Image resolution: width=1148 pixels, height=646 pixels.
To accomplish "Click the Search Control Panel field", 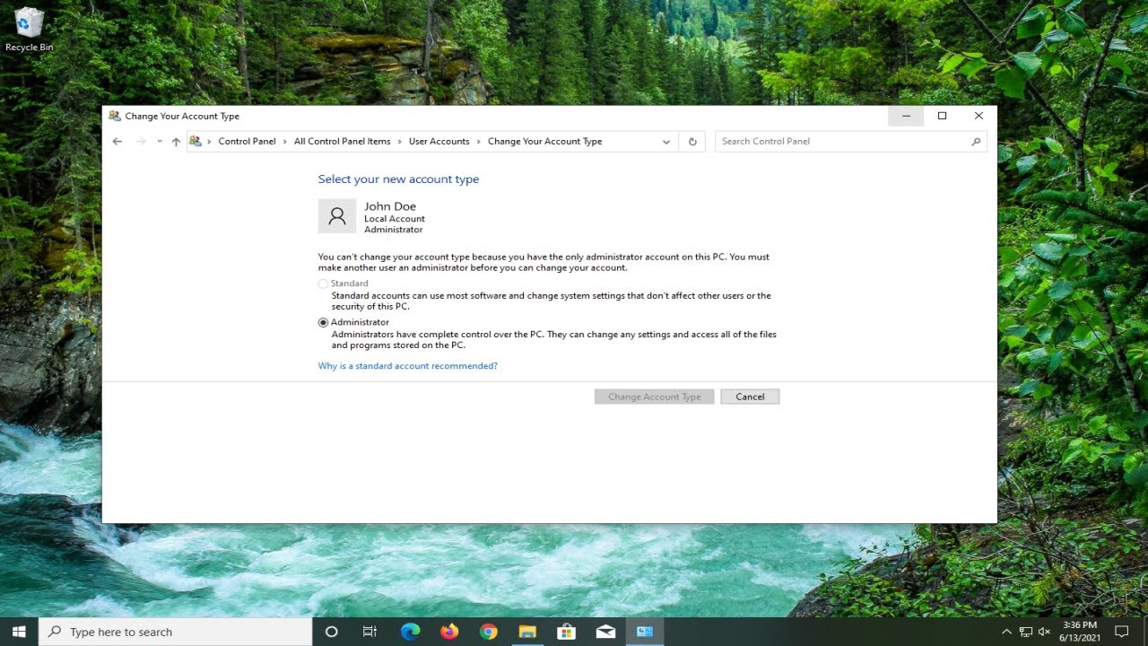I will [x=850, y=142].
